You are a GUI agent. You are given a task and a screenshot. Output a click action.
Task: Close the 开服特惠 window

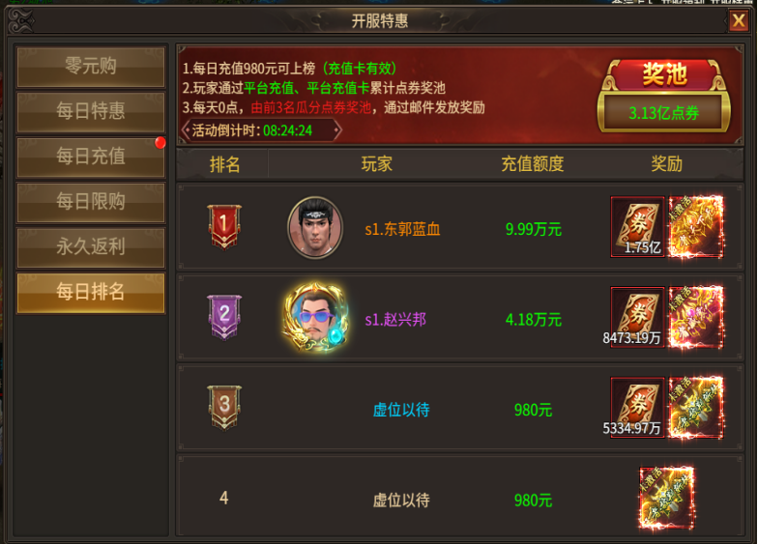[739, 21]
